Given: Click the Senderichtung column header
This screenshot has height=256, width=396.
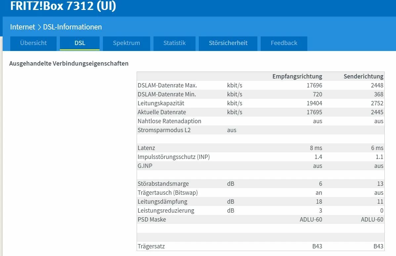Looking at the screenshot, I should [x=364, y=76].
